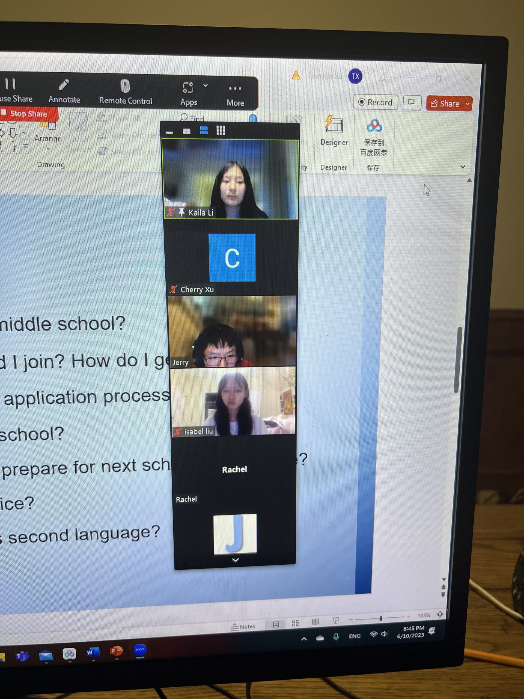Screen dimensions: 524x699
Task: Collapse the ribbon with the chevron
Action: 462,167
